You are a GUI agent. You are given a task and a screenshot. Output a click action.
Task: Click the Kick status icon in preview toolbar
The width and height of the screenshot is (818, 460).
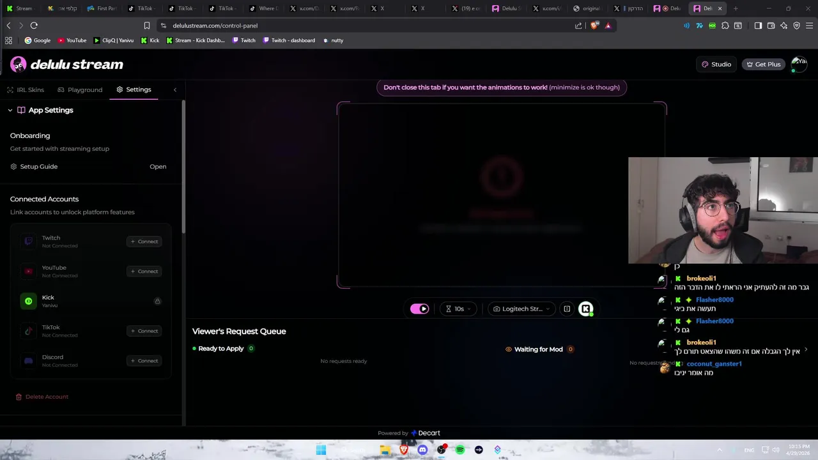point(586,309)
